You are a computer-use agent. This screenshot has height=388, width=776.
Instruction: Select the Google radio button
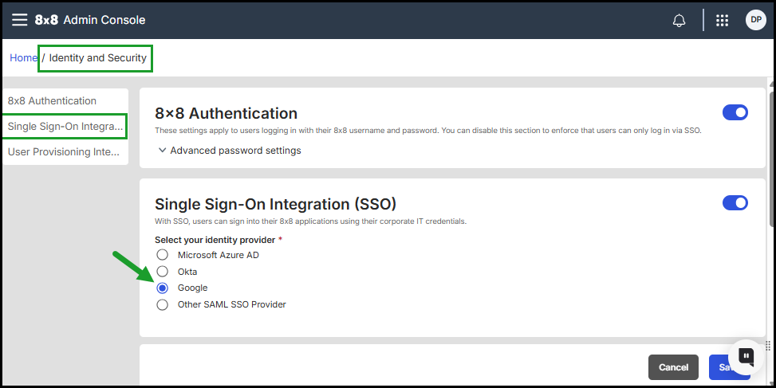coord(163,288)
